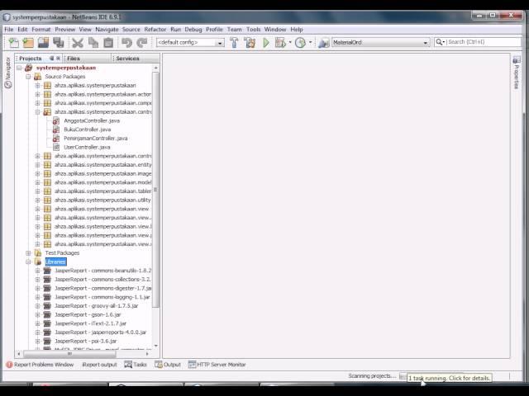Open the Source menu
529x396 pixels.
pyautogui.click(x=131, y=30)
